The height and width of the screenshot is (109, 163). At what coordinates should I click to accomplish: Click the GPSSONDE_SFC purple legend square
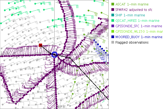113,26
